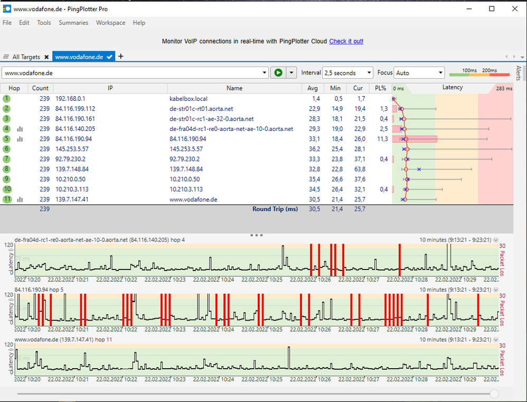The height and width of the screenshot is (402, 527).
Task: Click hop 8 green circle
Action: click(6, 169)
